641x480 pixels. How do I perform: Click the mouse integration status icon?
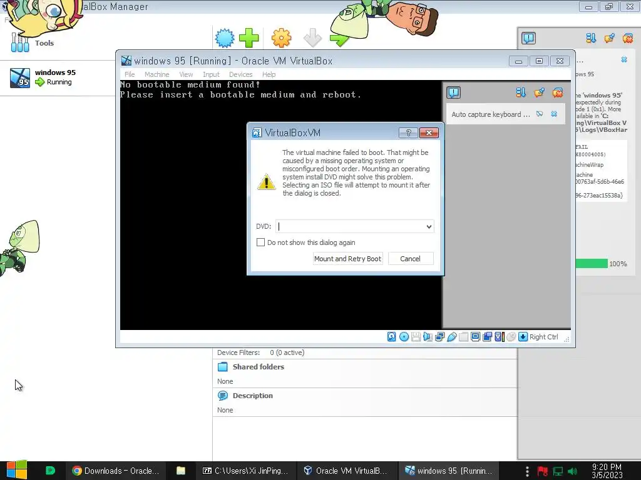(511, 337)
